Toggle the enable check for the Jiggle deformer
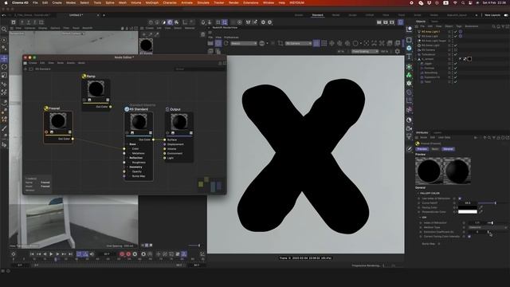Image resolution: width=510 pixels, height=287 pixels. click(455, 64)
